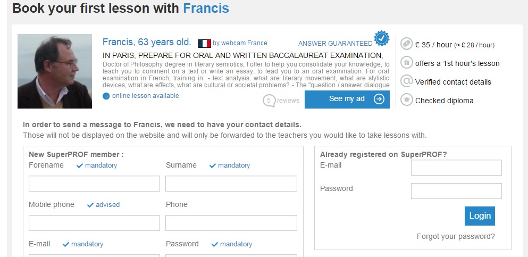Viewport: 528px width, 257px height.
Task: Click the Francis, 63 years old title
Action: (x=147, y=42)
